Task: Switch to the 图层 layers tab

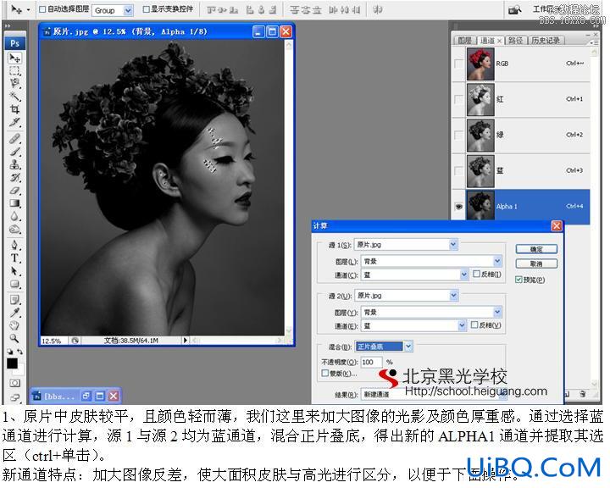Action: pyautogui.click(x=464, y=40)
